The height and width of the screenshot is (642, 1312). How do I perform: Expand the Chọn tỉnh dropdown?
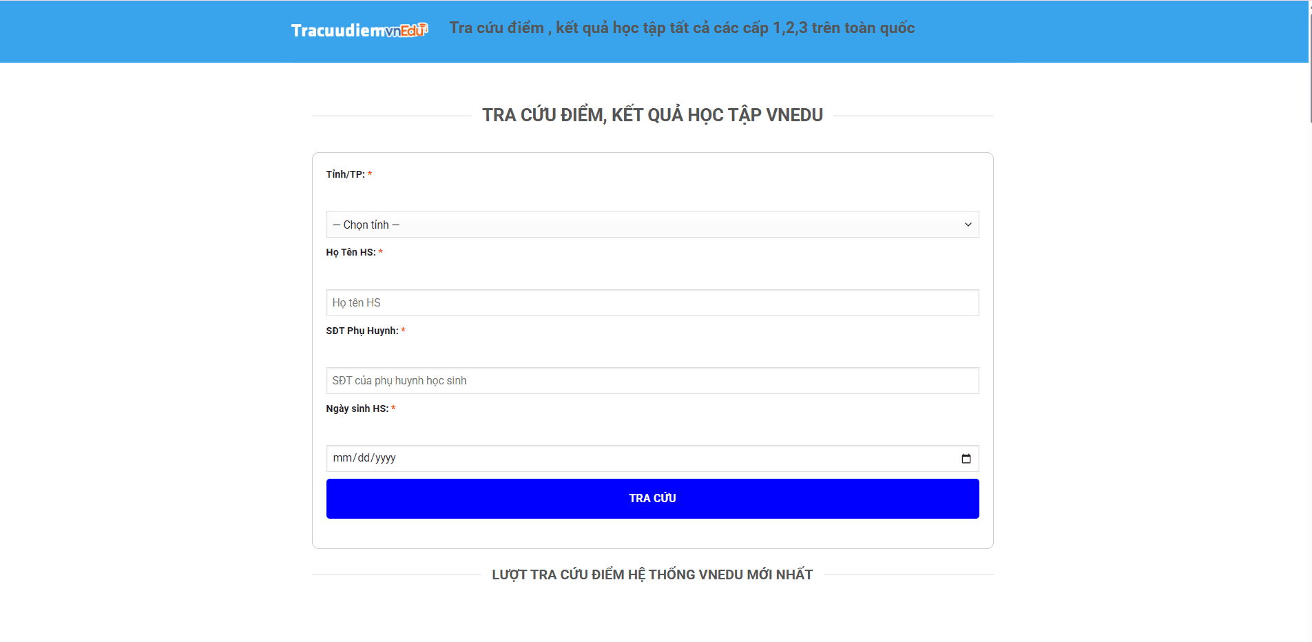coord(652,225)
